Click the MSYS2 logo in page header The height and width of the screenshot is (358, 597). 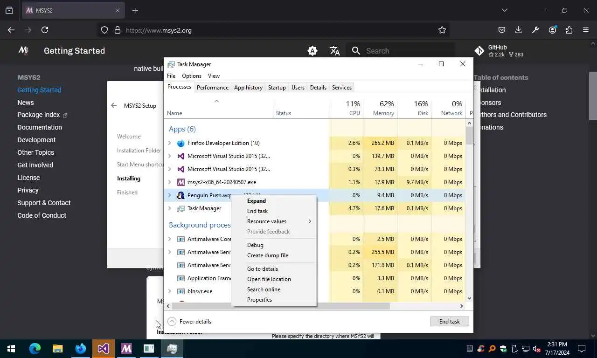click(23, 50)
